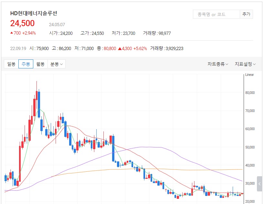Click the 종목명 or 코드 search field
Screen dimensions: 264x204
[x=215, y=14]
